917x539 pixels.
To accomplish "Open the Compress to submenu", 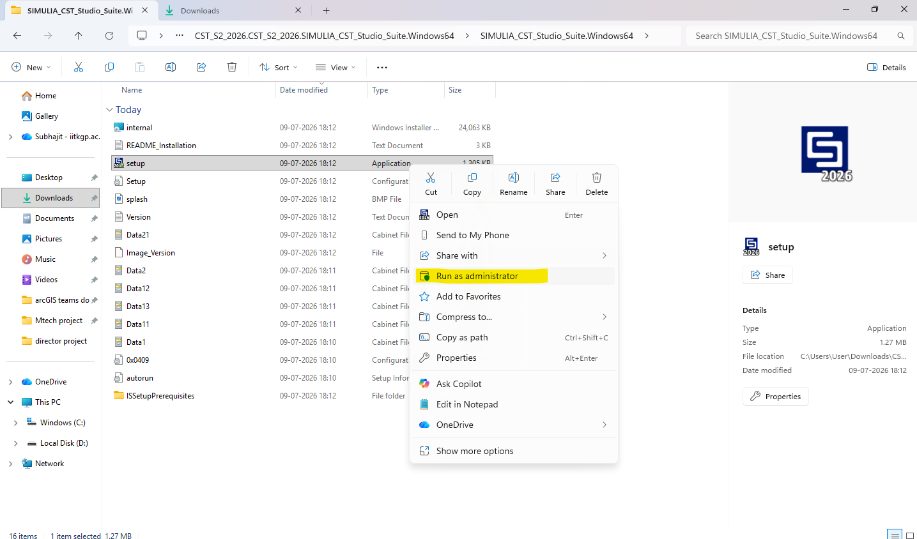I will pos(514,317).
